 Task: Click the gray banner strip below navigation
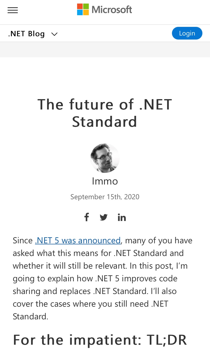click(x=105, y=50)
